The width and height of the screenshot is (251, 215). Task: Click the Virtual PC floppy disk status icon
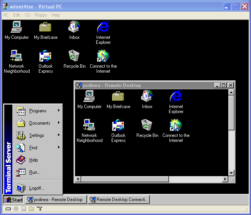(24, 208)
